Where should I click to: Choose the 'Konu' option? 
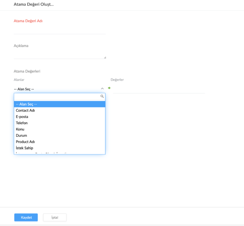pos(59,129)
